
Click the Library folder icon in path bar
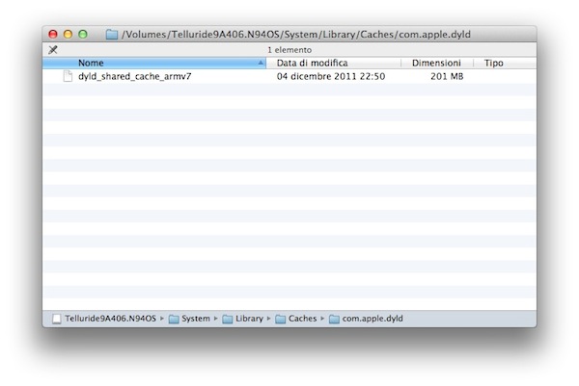pyautogui.click(x=228, y=319)
